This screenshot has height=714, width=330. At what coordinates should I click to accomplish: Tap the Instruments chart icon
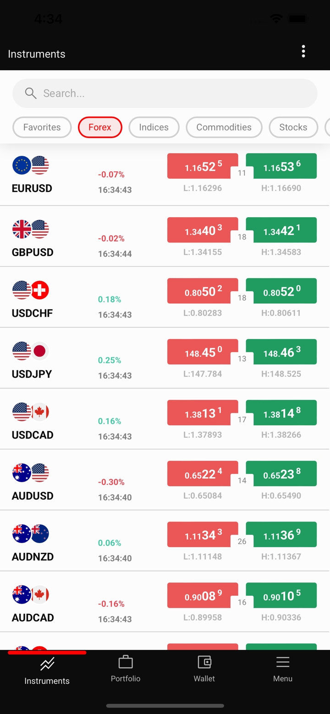click(x=47, y=664)
